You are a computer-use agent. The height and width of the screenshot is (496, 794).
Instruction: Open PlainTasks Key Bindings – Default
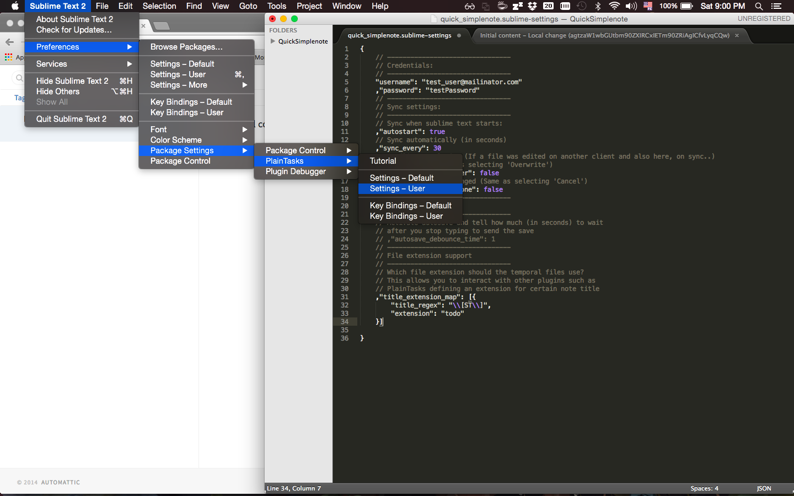(x=410, y=206)
